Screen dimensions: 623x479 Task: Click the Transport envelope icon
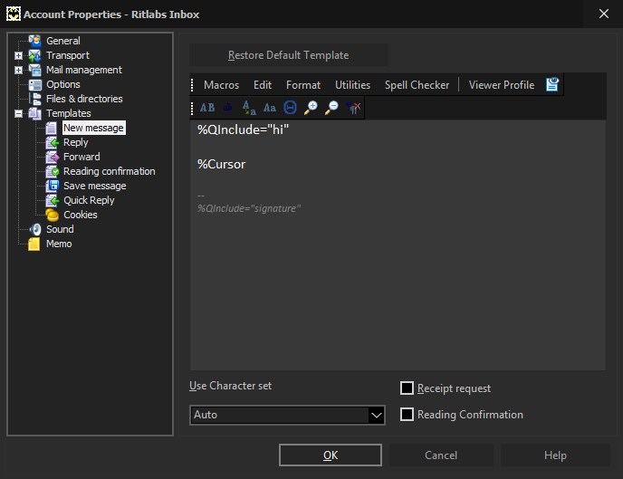click(35, 55)
